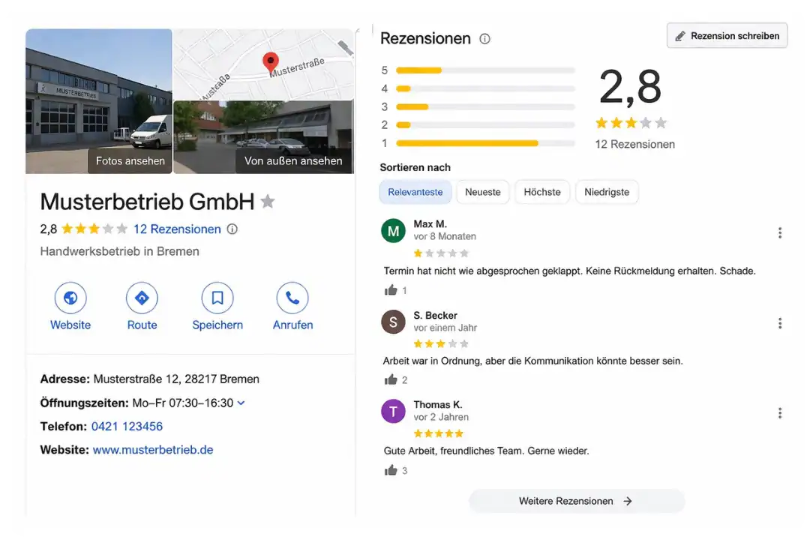The height and width of the screenshot is (540, 810).
Task: Open www.musterbetrieb.de link
Action: point(153,449)
